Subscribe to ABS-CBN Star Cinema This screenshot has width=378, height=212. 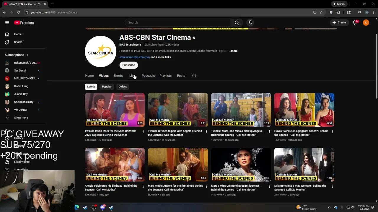(x=129, y=65)
